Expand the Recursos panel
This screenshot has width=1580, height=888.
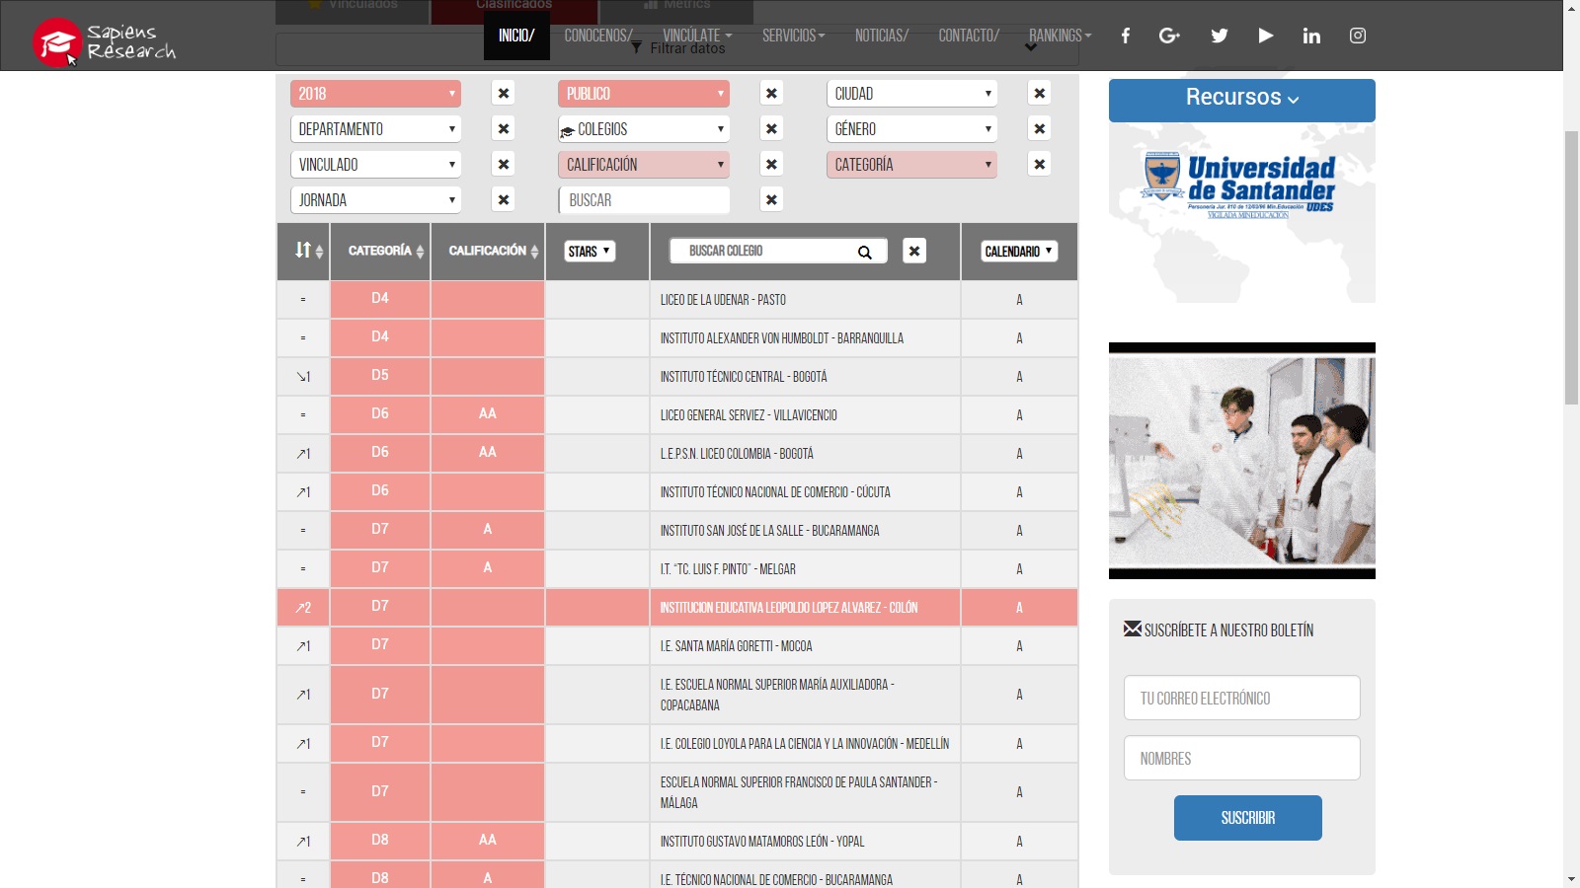pos(1242,100)
